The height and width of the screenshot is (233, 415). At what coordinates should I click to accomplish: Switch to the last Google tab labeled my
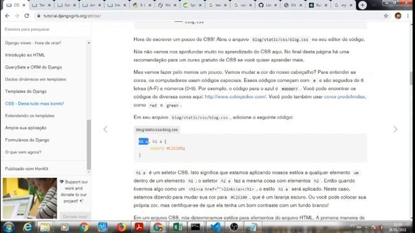(x=342, y=5)
